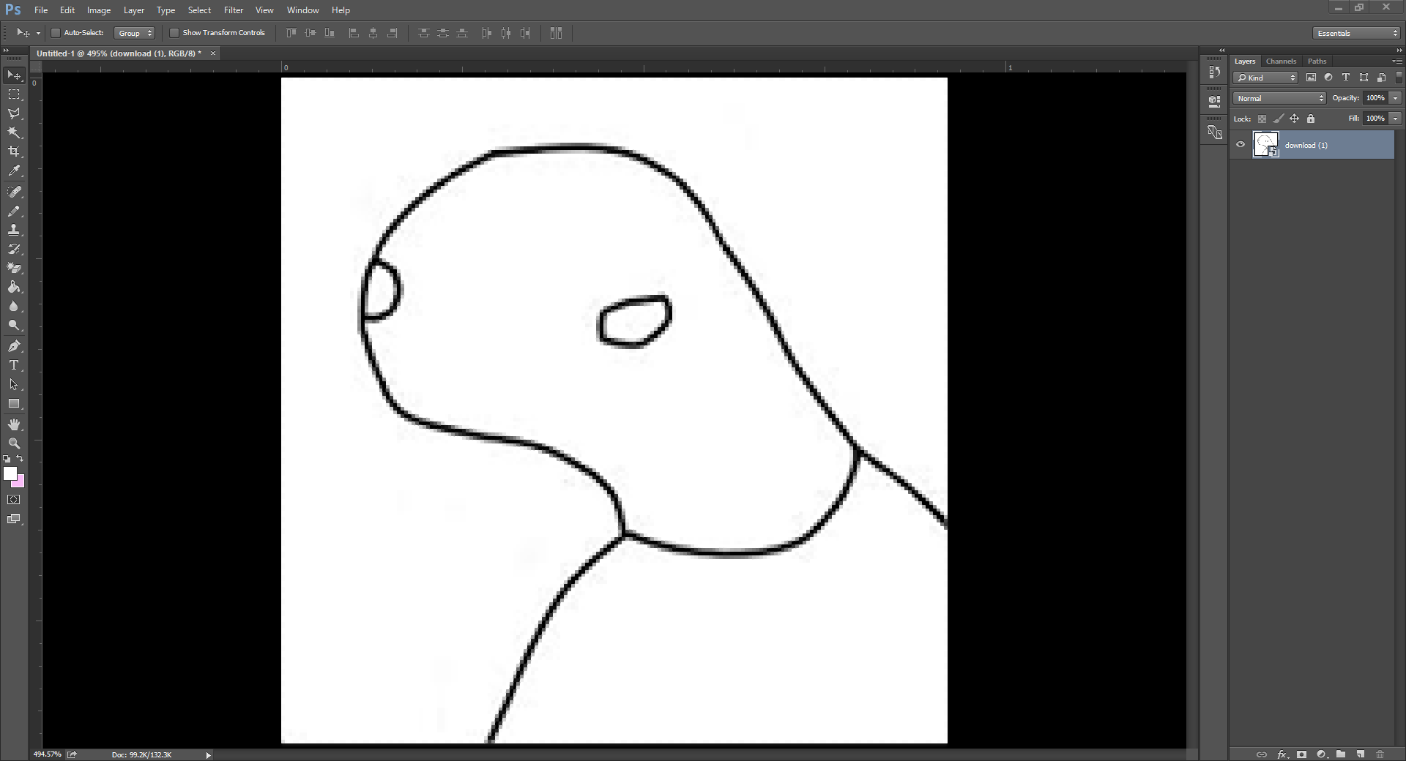Open the Opacity slider dropdown arrow
Screen dimensions: 1406x761
[x=1396, y=98]
